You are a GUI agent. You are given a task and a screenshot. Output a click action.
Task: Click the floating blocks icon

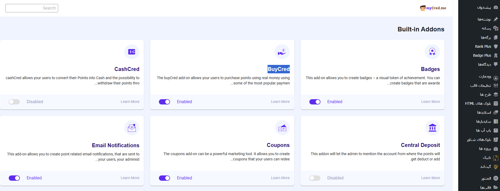[x=496, y=140]
